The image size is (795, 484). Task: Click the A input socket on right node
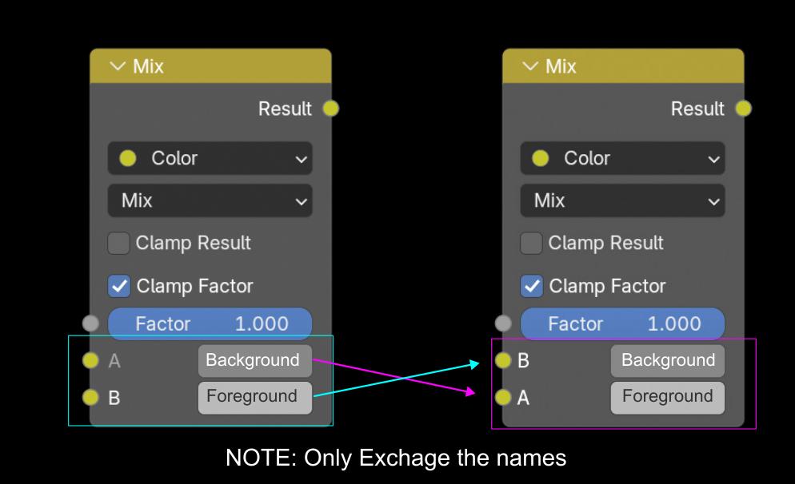pos(503,398)
